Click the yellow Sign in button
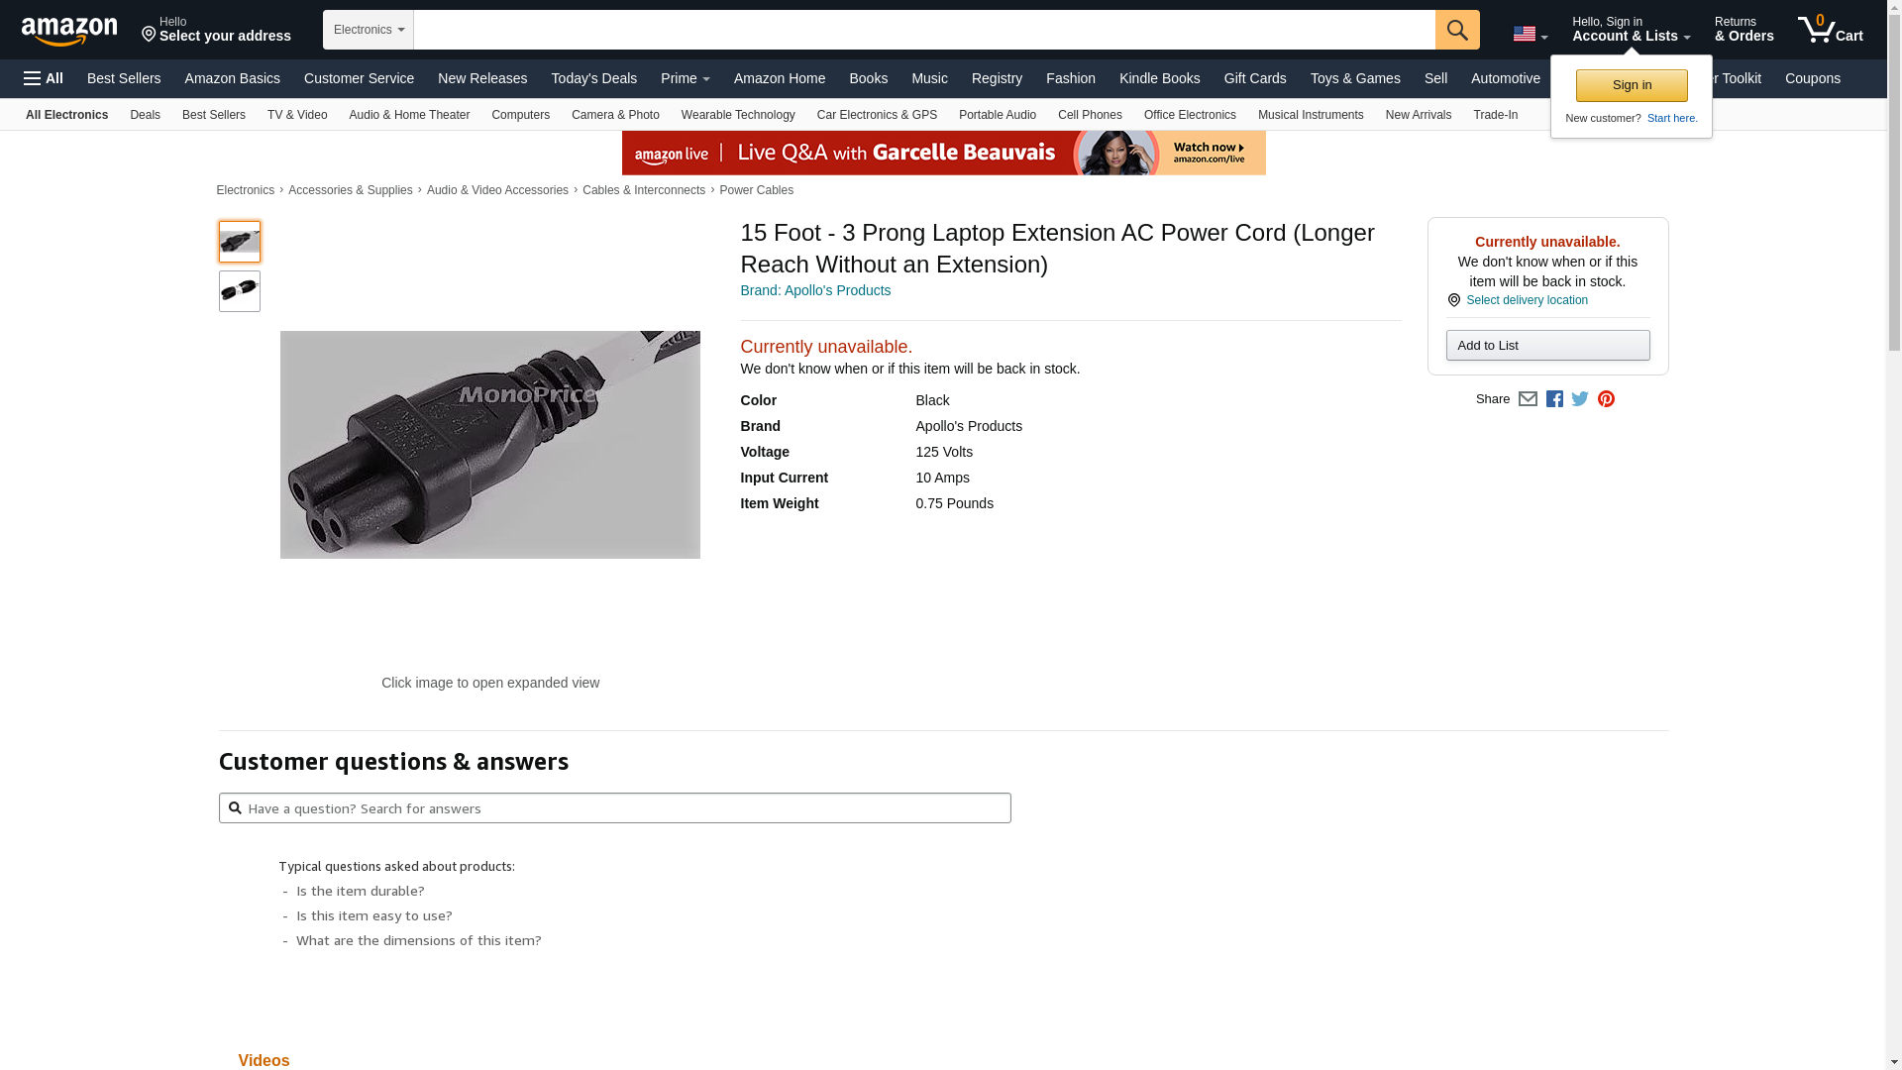Viewport: 1902px width, 1070px height. [1632, 85]
